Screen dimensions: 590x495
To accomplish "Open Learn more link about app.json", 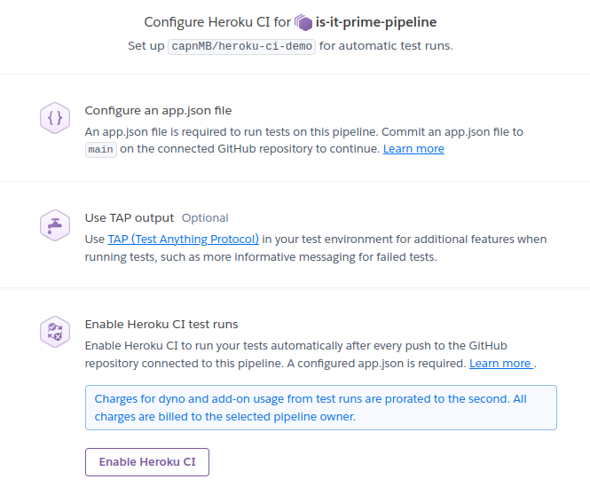I will point(413,149).
